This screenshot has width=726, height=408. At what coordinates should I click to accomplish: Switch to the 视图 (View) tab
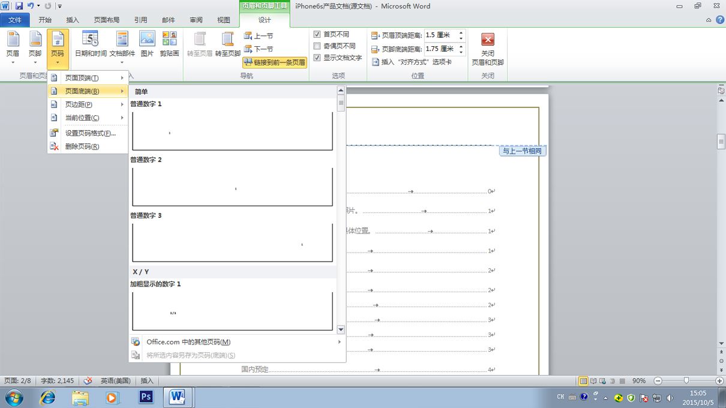(x=224, y=20)
